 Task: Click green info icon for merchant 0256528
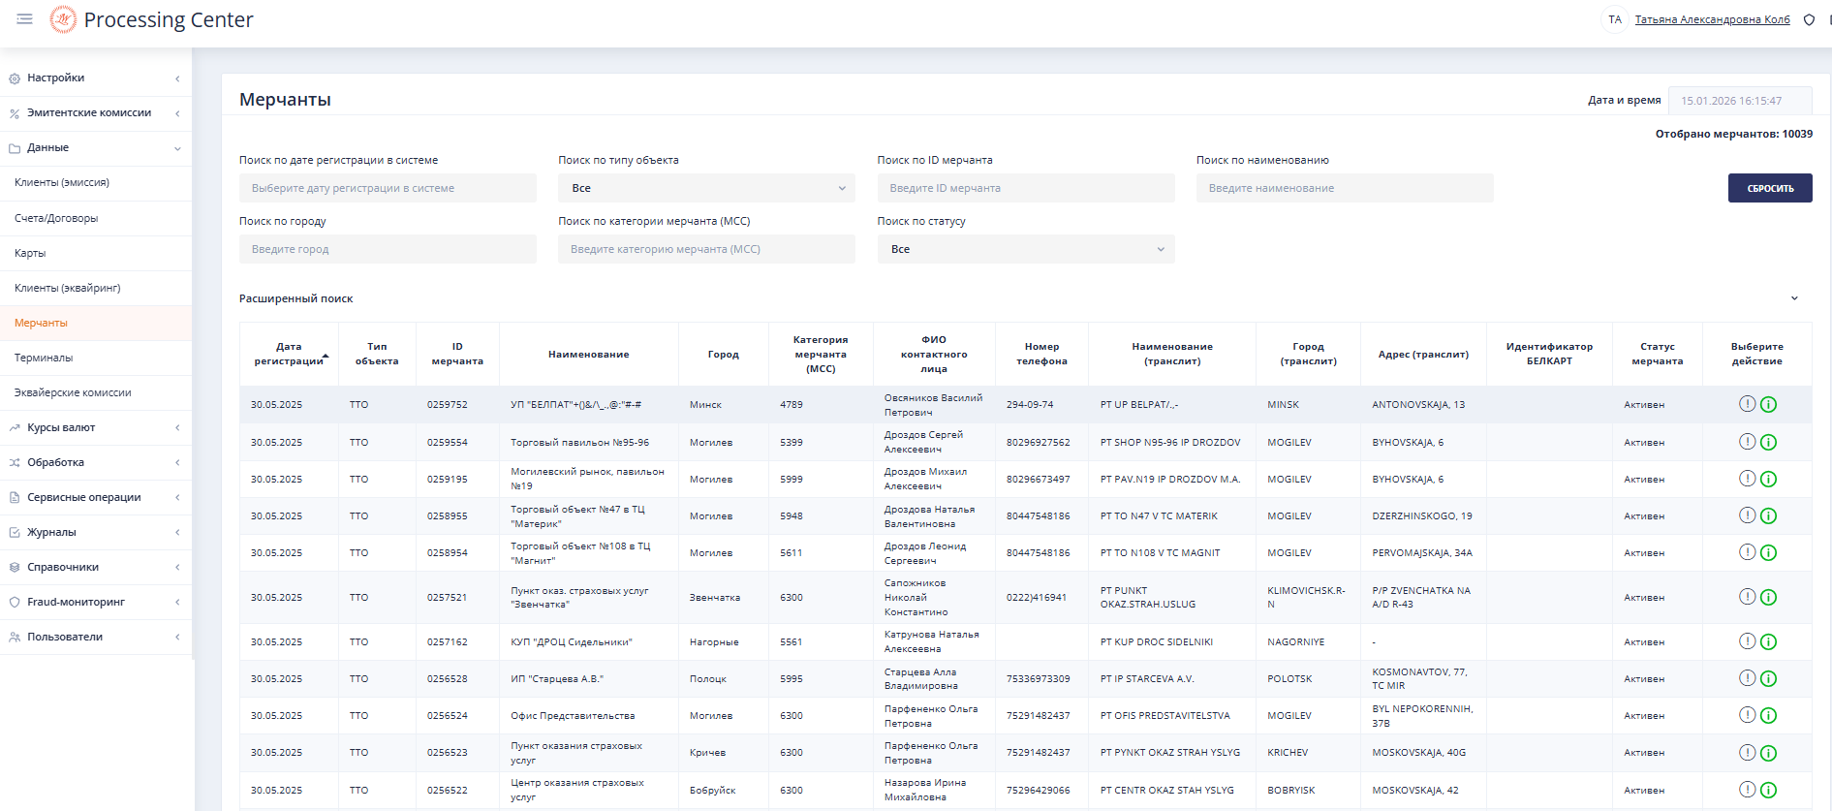1768,678
